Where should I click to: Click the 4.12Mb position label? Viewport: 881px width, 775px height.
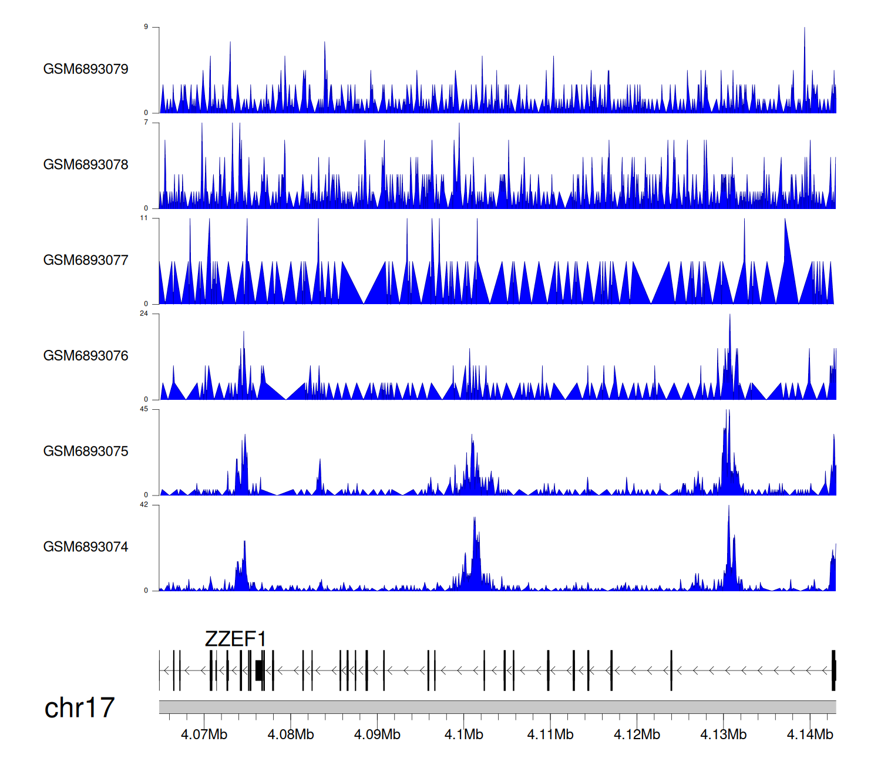point(637,734)
